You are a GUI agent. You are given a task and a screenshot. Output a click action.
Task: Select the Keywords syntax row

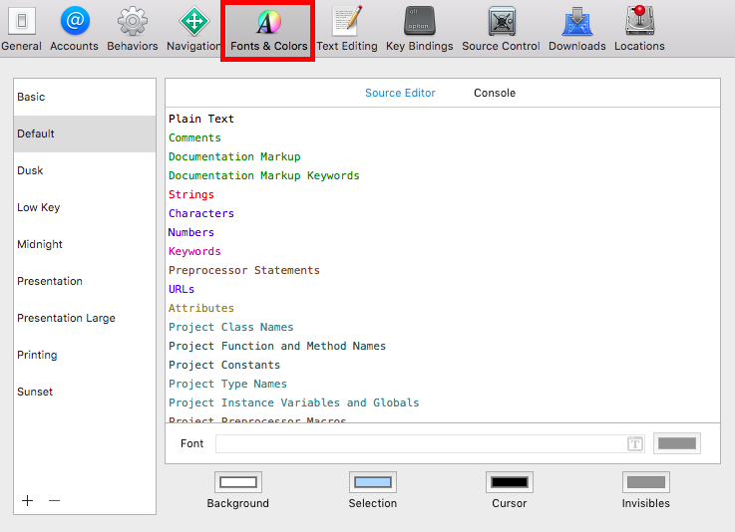tap(443, 251)
